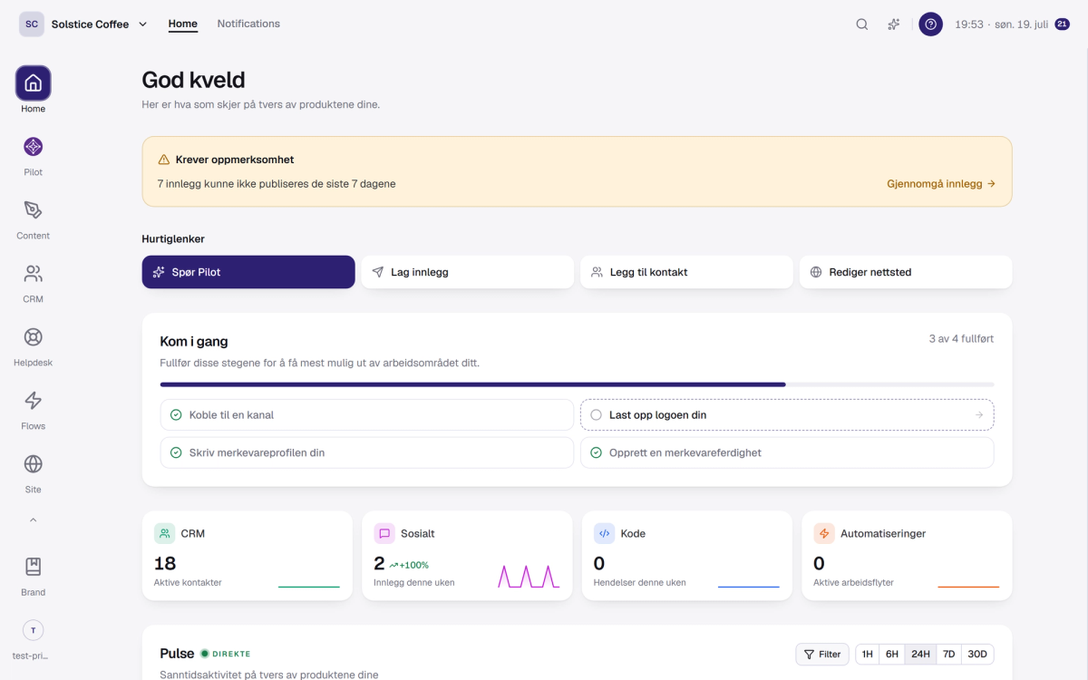1088x680 pixels.
Task: Switch to the Home tab
Action: [x=182, y=24]
